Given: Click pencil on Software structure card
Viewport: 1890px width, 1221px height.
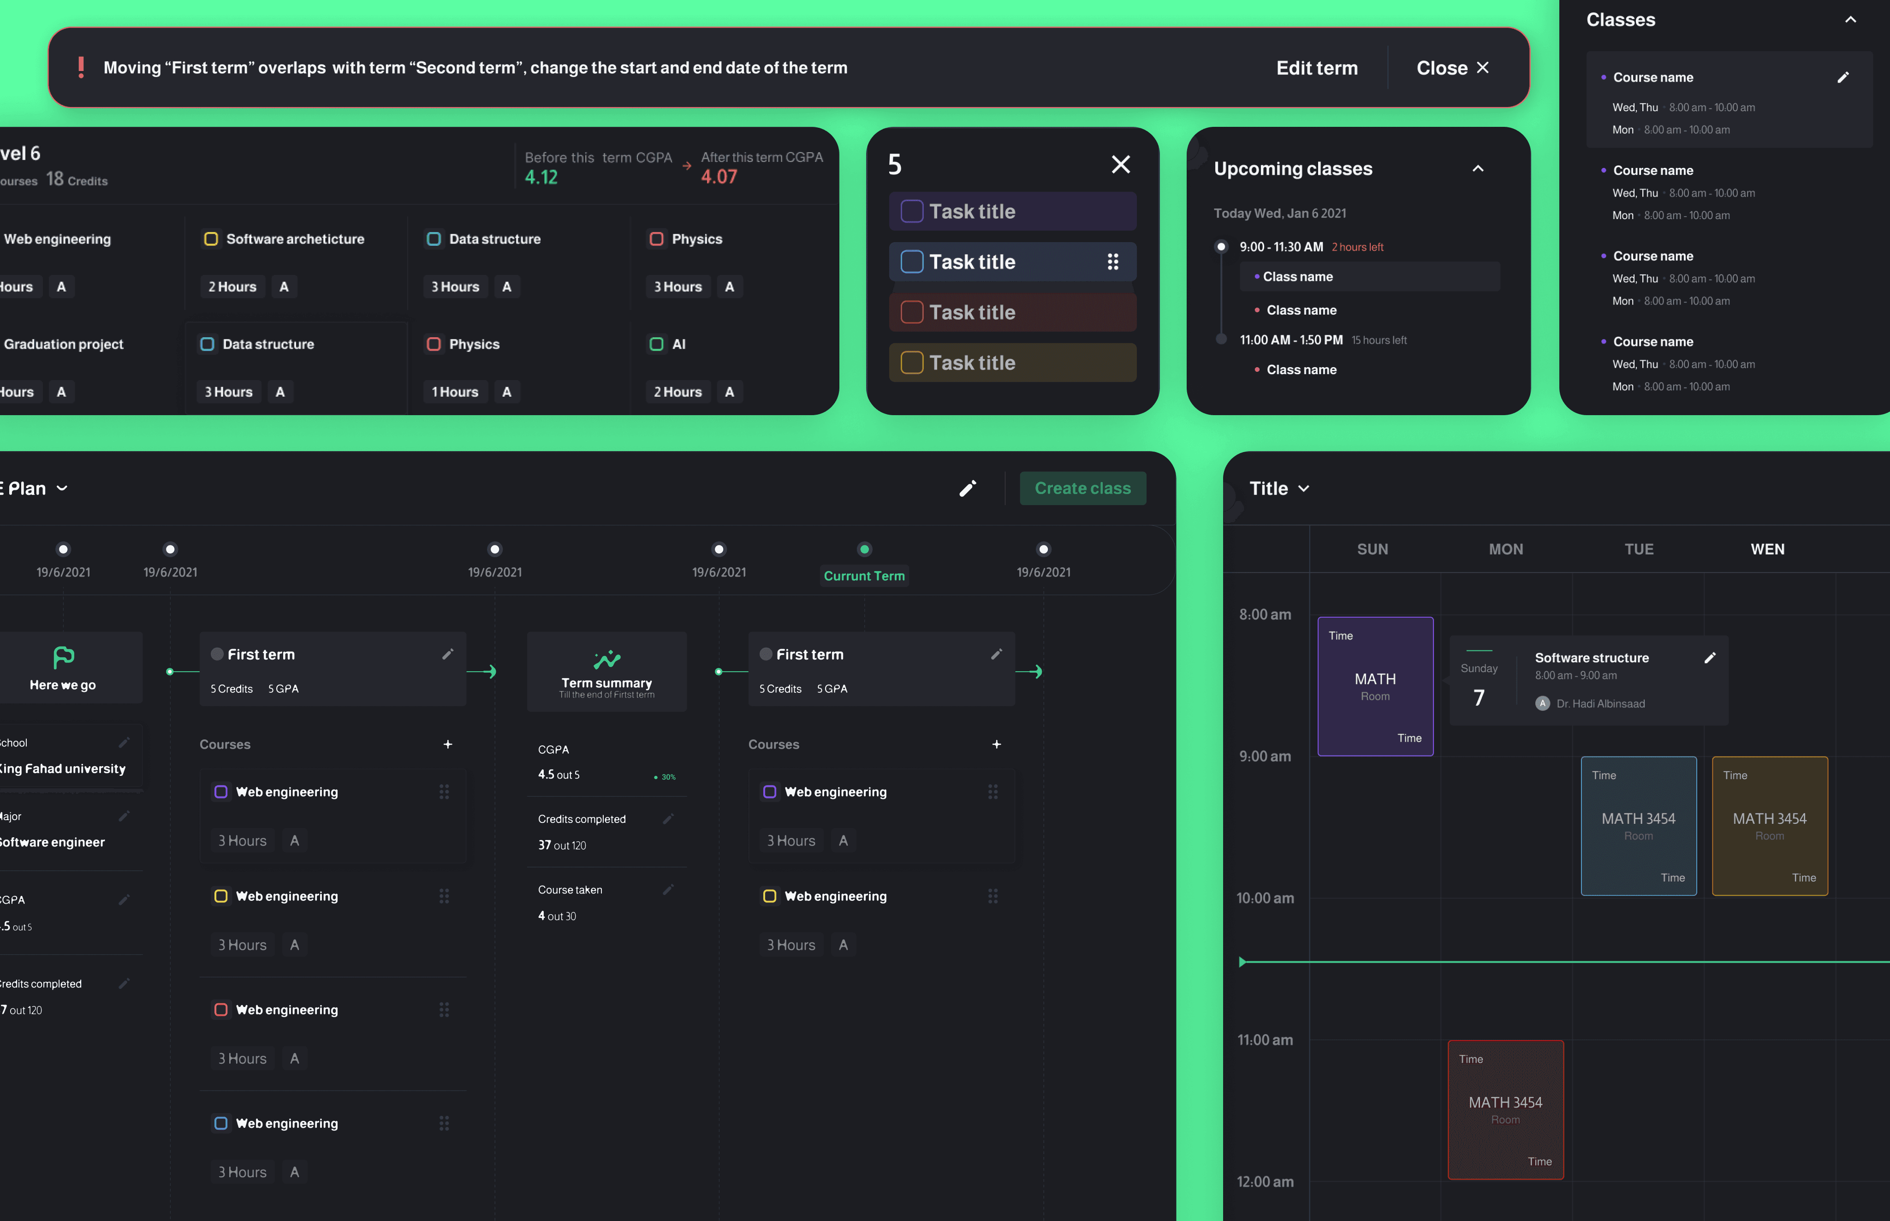Looking at the screenshot, I should pyautogui.click(x=1710, y=657).
